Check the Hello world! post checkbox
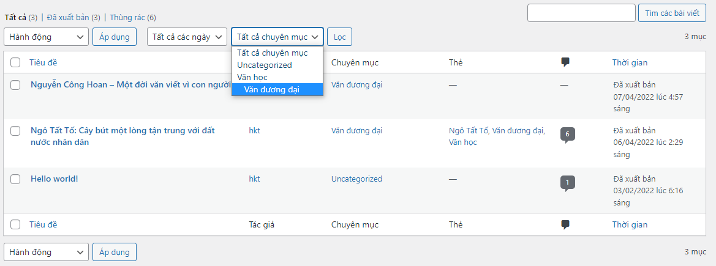 [x=15, y=179]
